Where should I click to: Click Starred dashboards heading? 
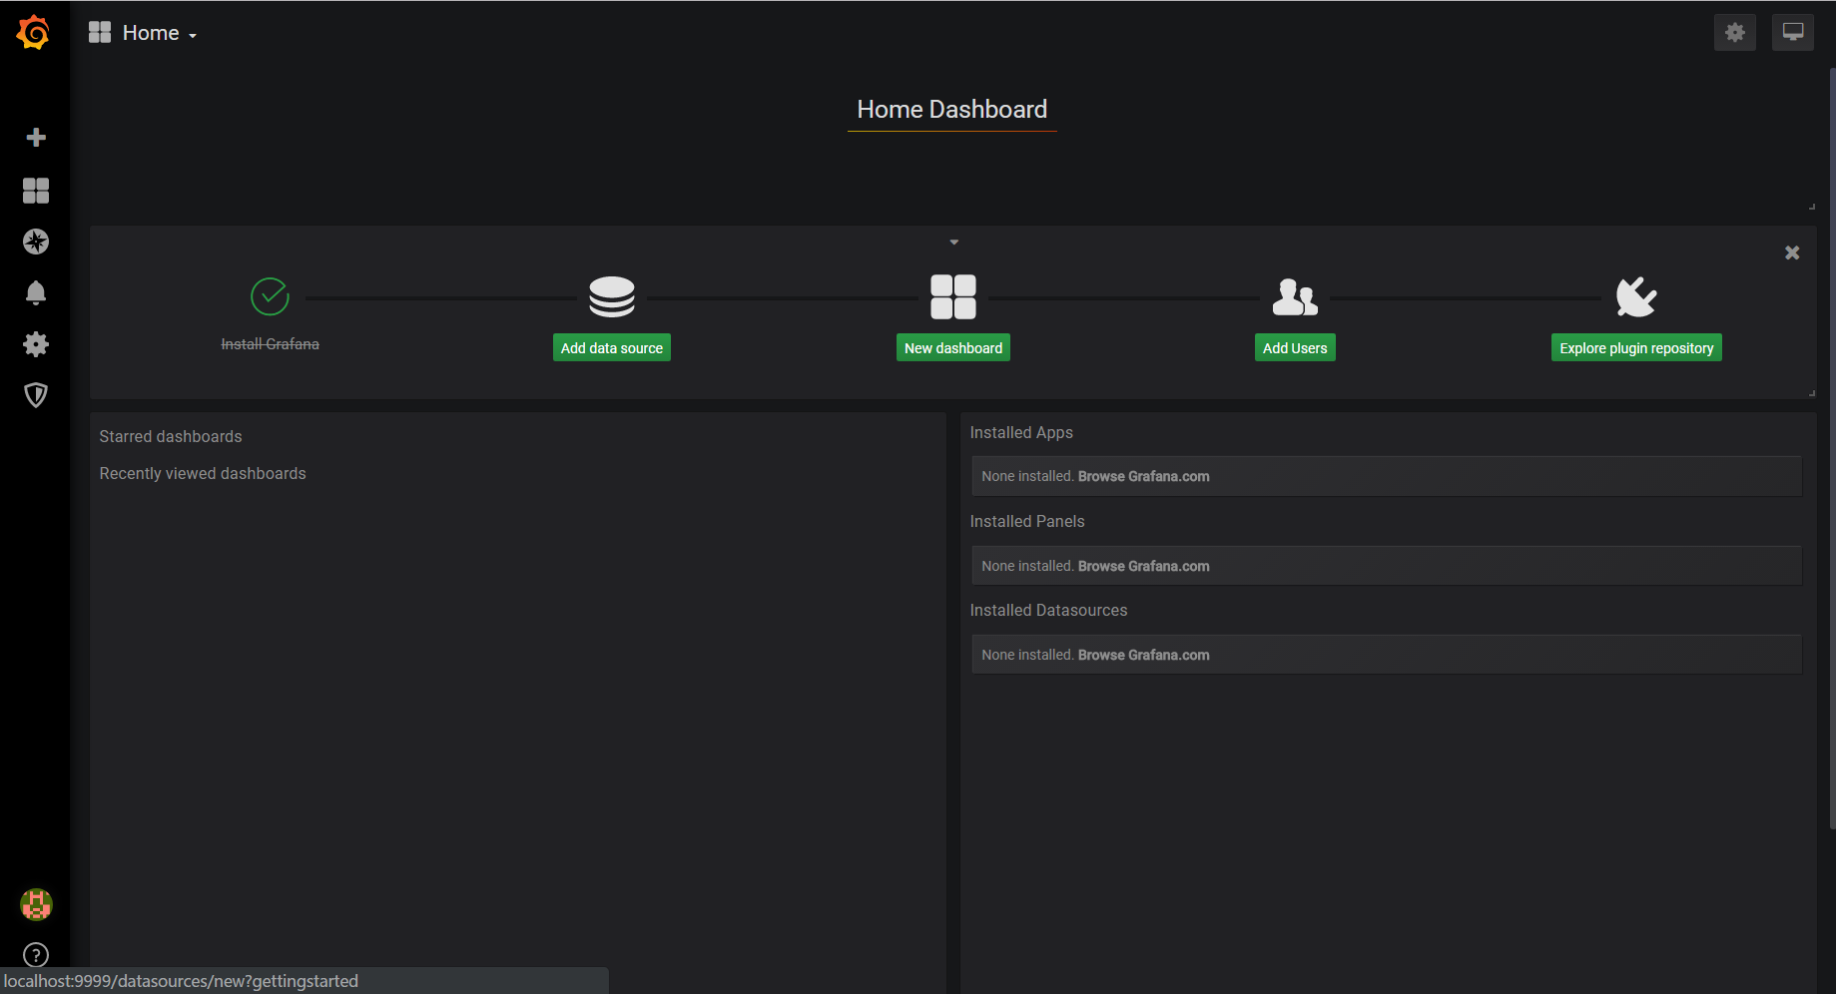pyautogui.click(x=171, y=436)
